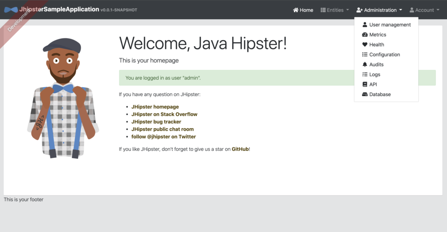Open Database menu entry
This screenshot has width=447, height=232.
pos(386,94)
